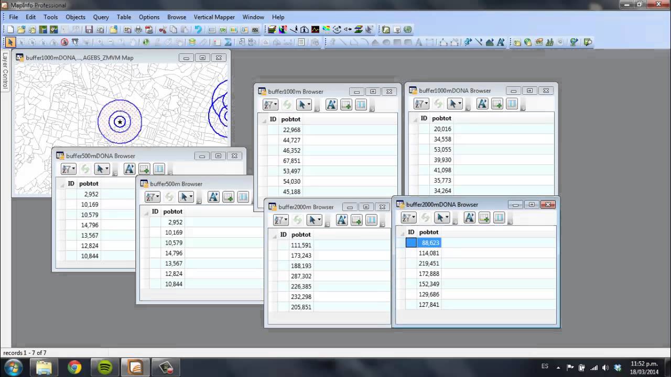Open the Vertical Mapper menu

pyautogui.click(x=214, y=17)
